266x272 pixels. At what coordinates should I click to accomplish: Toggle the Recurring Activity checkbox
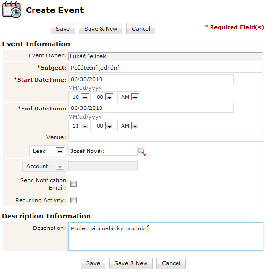click(x=73, y=200)
